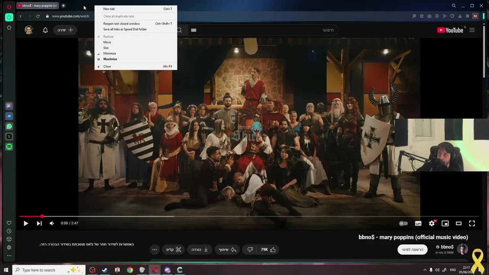Click the YouTube search magnifier button

click(180, 30)
